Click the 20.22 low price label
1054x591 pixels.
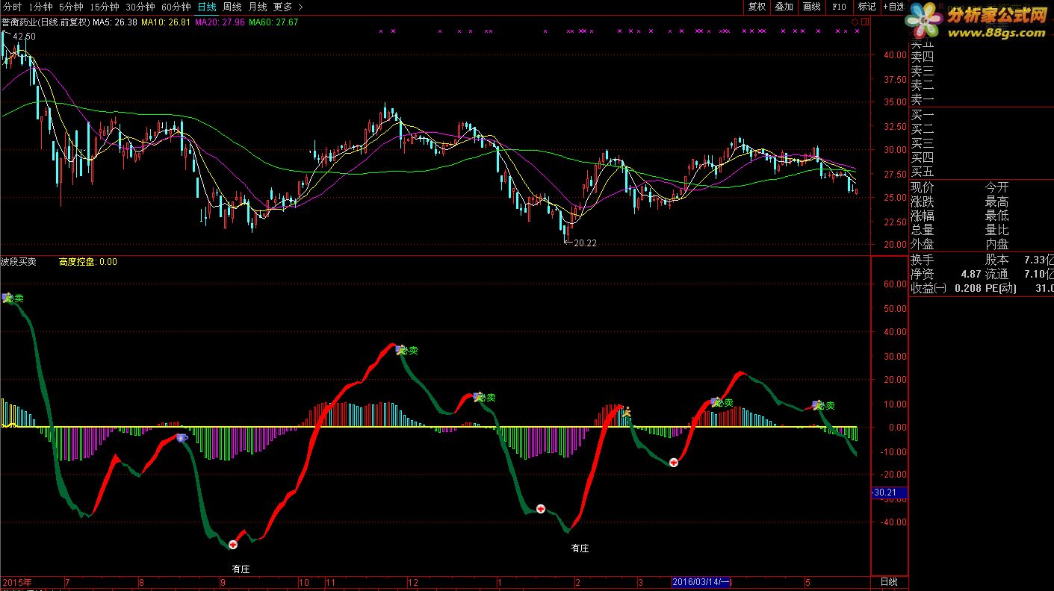click(586, 243)
